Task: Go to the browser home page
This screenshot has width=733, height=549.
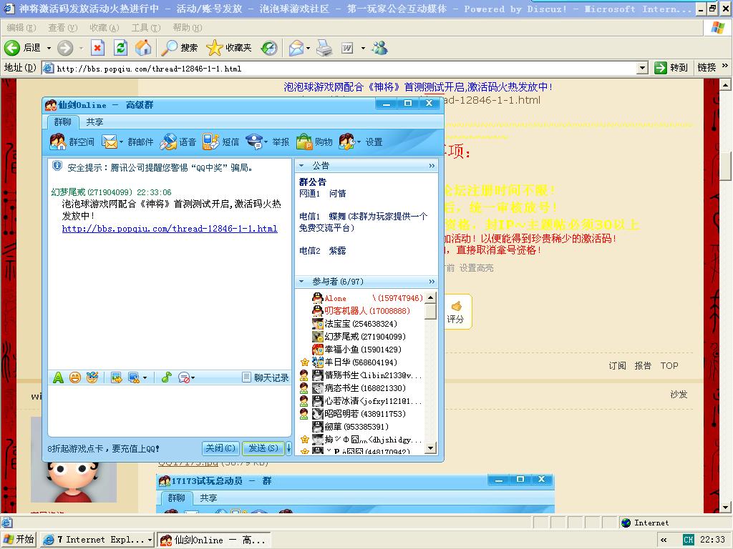Action: click(x=143, y=48)
